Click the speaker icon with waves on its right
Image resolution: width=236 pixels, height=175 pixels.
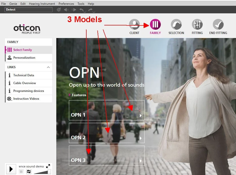click(x=66, y=10)
